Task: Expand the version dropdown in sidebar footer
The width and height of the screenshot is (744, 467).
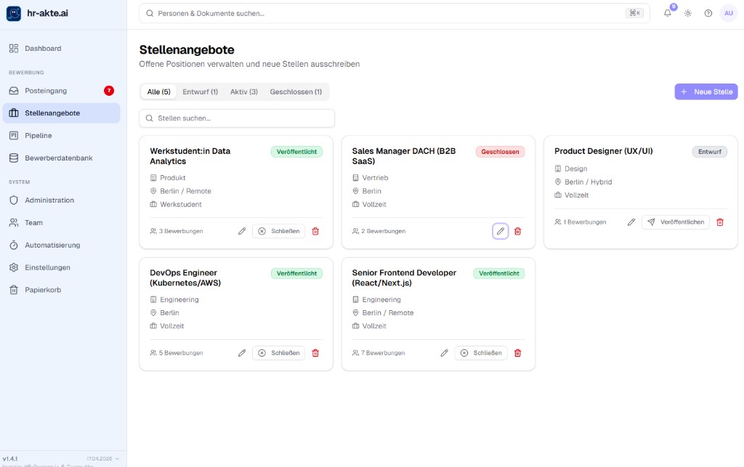Action: coord(117,458)
